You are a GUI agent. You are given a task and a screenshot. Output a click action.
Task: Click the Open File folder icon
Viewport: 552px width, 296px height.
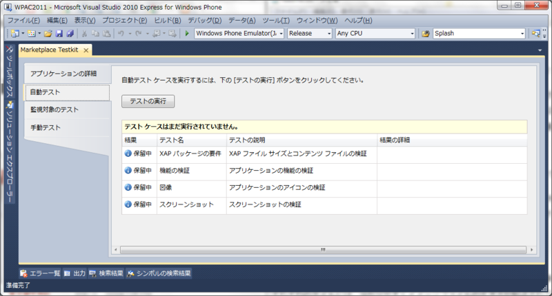click(x=48, y=33)
